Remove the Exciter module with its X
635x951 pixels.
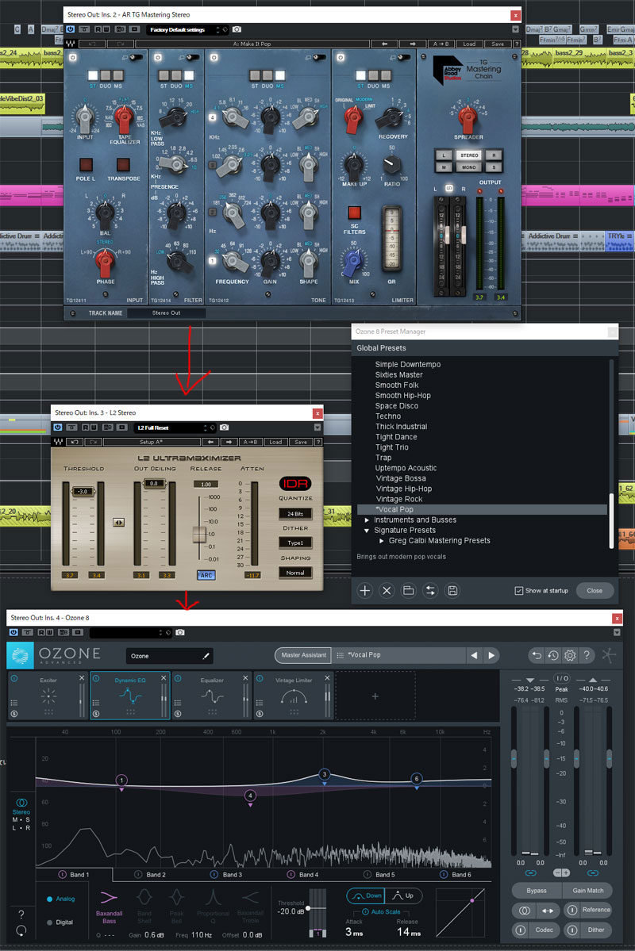[x=82, y=678]
